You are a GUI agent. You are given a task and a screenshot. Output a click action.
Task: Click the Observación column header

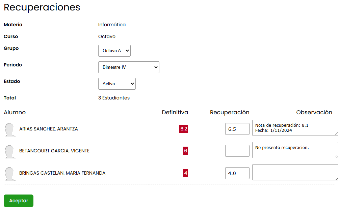point(314,112)
